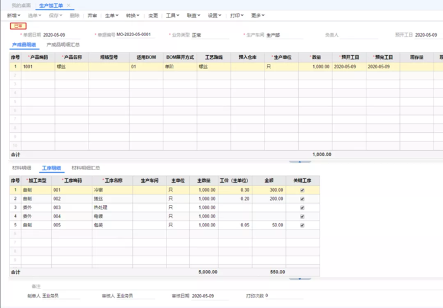Screen dimensions: 443x308
Task: Click the 弃审 toolbar button
Action: point(92,16)
